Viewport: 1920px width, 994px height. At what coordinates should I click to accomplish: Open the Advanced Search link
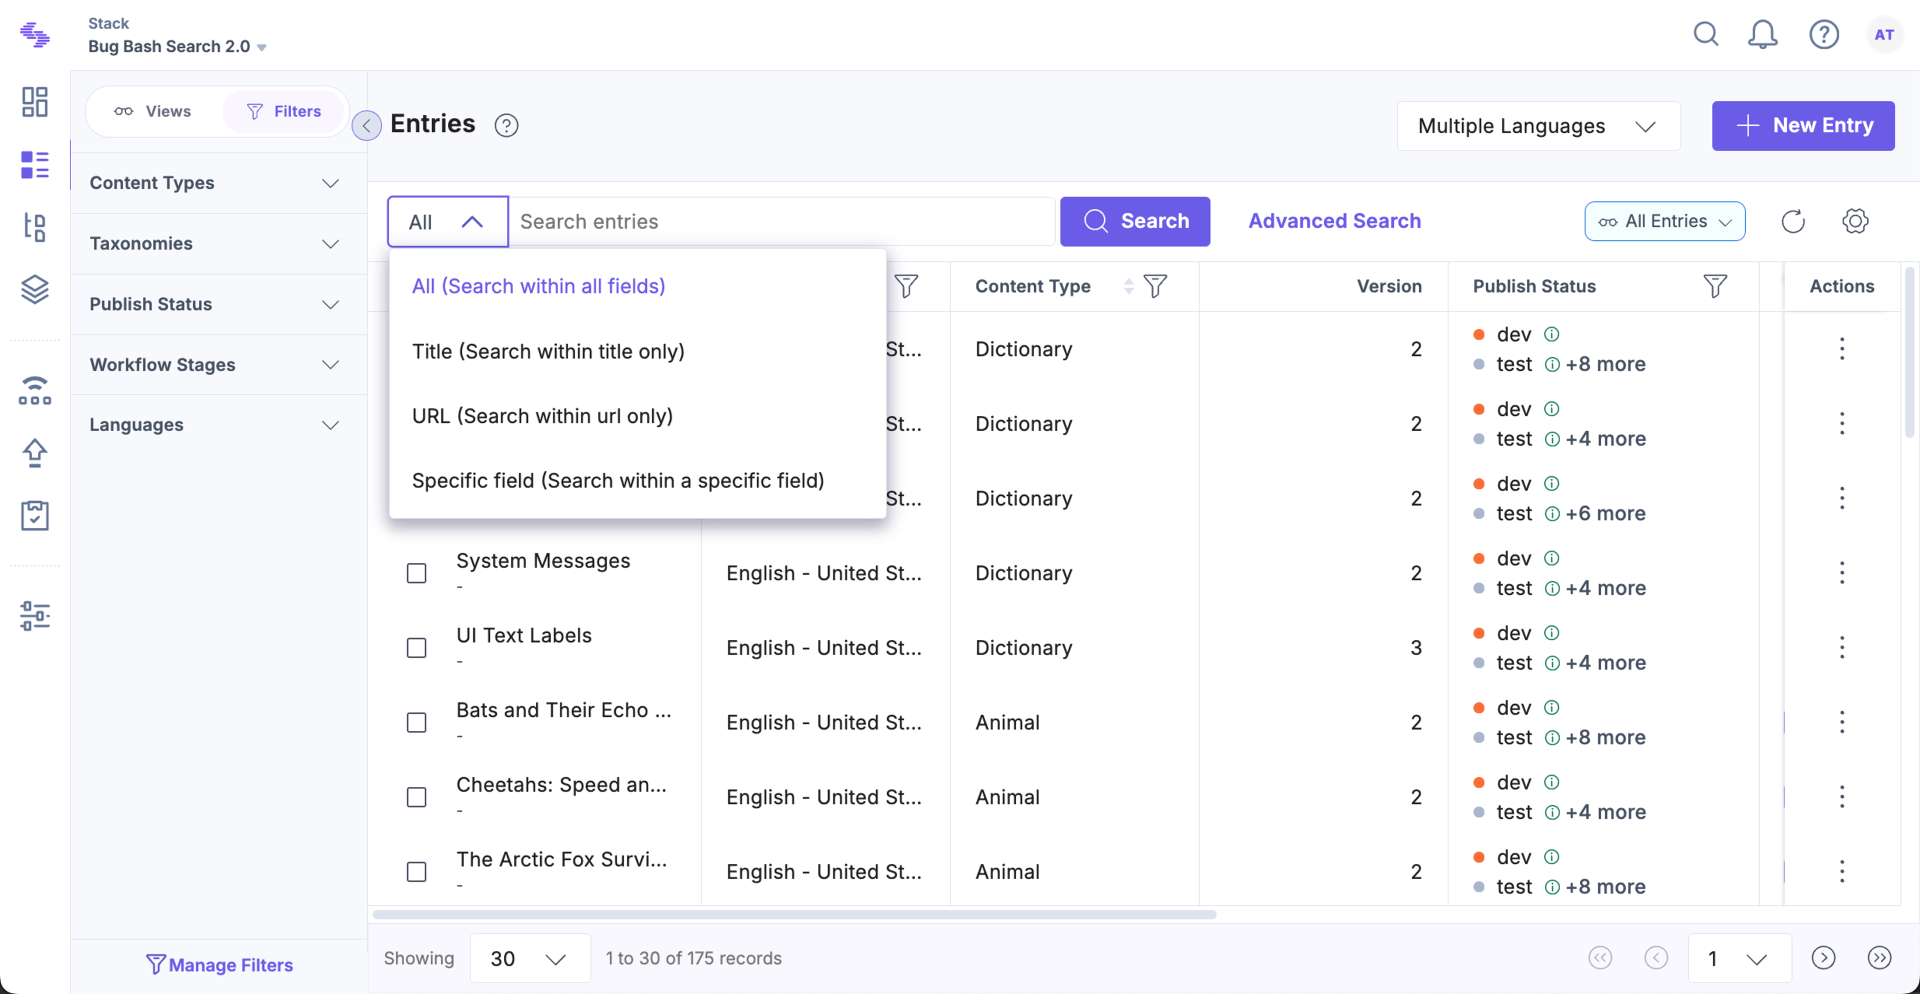click(1334, 221)
